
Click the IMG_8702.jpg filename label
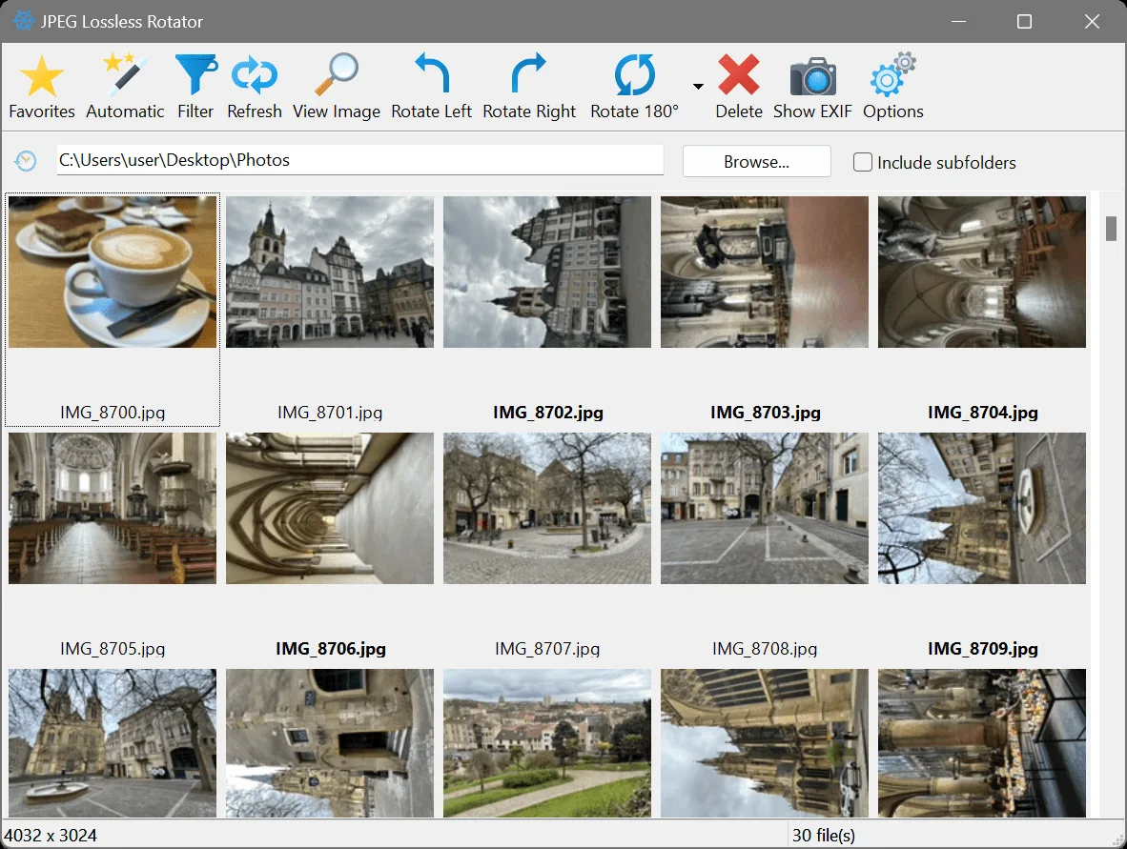547,413
